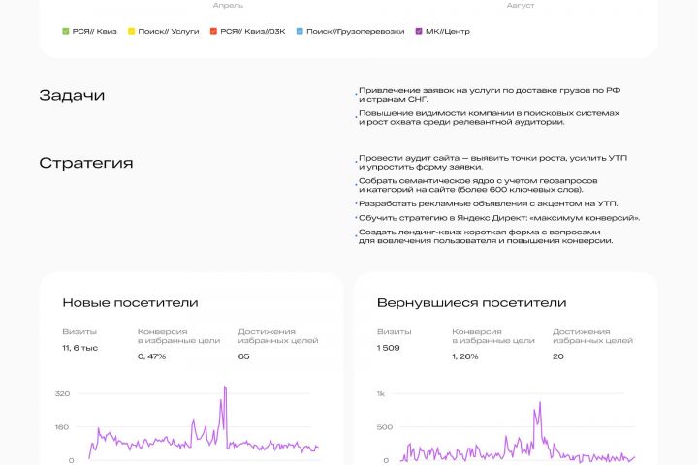Select the Апрель axis label
Screen dimensions: 698x465
228,5
